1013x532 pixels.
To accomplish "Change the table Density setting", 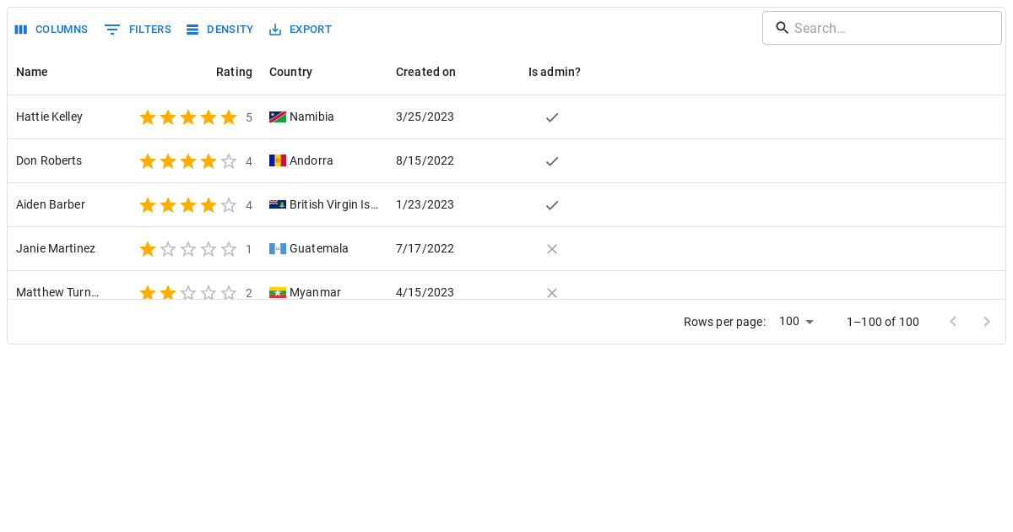I will tap(219, 30).
